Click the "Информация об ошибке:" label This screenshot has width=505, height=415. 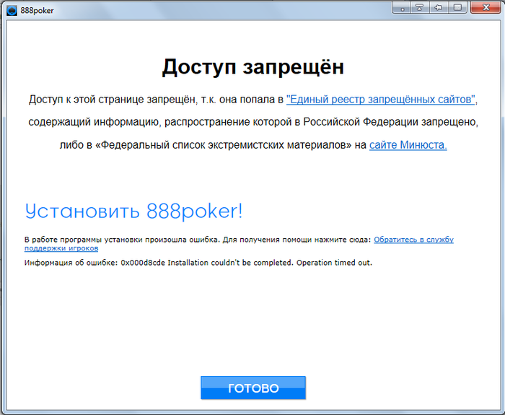pos(71,263)
